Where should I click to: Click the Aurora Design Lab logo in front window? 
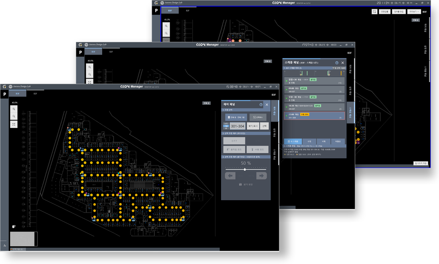click(x=20, y=87)
